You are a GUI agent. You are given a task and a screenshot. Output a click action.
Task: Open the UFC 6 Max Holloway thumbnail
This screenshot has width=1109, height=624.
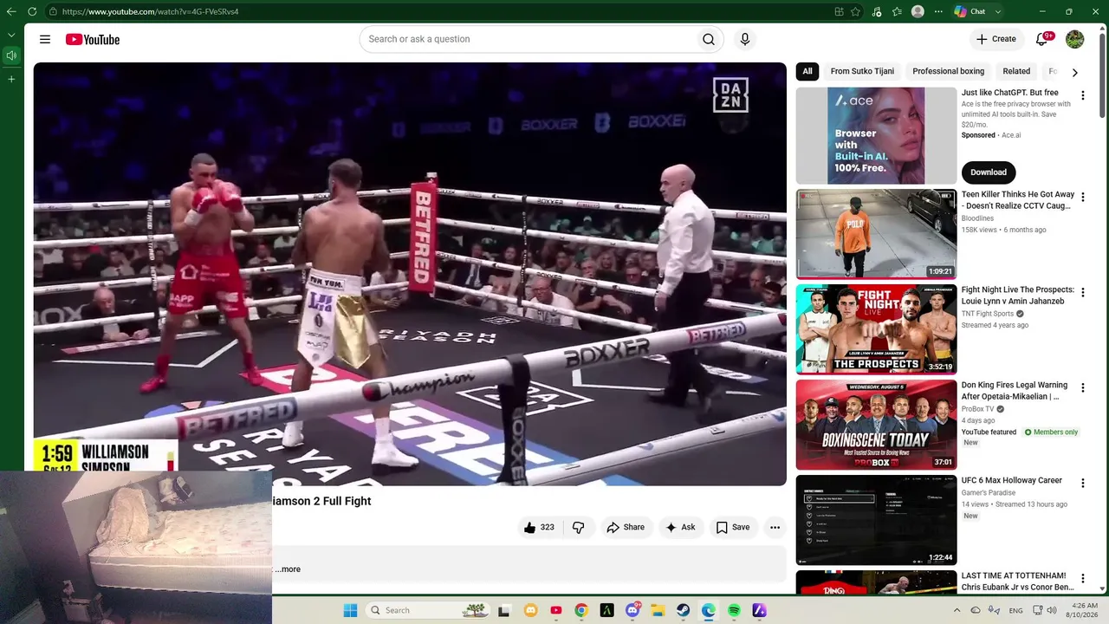point(876,520)
